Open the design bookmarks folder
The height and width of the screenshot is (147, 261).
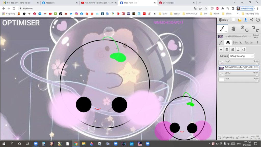click(x=175, y=14)
